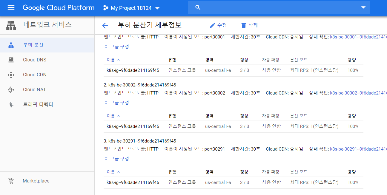Click 이름이 지정된 포트 label for port30001
Image resolution: width=387 pixels, height=195 pixels.
[184, 37]
